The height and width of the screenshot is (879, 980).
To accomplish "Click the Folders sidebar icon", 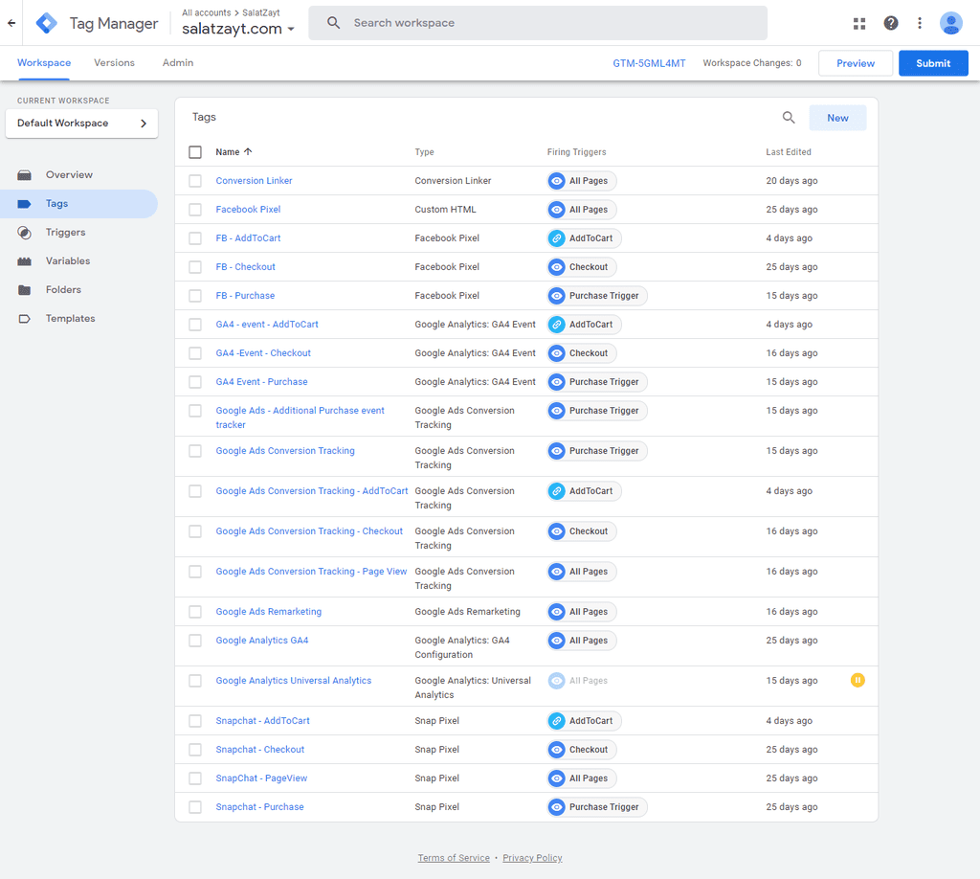I will coord(24,290).
